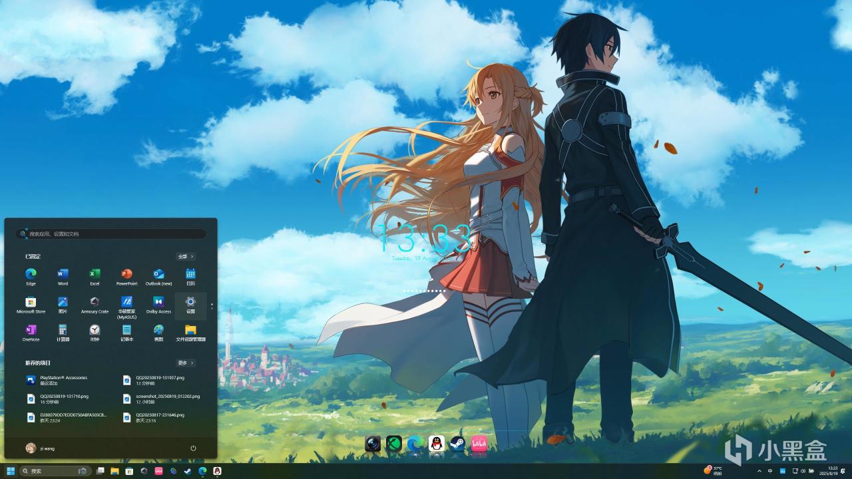Open MyASUS (华硕管家) app
The height and width of the screenshot is (479, 852).
126,307
